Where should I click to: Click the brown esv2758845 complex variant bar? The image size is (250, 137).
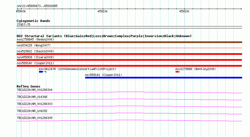(129, 42)
